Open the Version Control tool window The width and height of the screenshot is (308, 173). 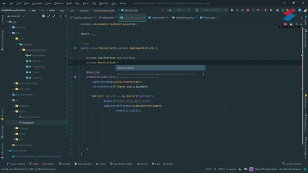[16, 164]
